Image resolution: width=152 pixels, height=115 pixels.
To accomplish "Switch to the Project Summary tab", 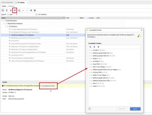I will pyautogui.click(x=7, y=3).
